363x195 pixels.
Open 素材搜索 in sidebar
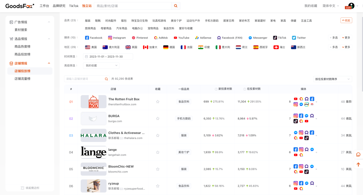pos(21,30)
